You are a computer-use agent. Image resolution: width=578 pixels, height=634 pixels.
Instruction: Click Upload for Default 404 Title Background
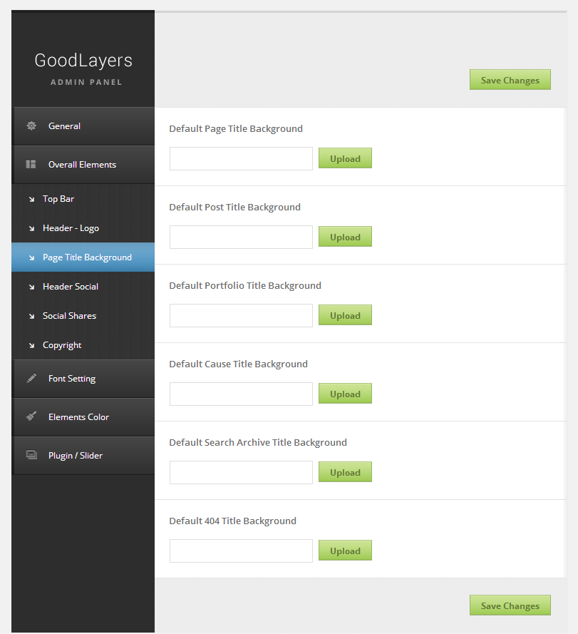(345, 551)
